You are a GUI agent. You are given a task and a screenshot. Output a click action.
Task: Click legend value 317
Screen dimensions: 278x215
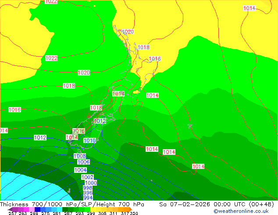click(x=125, y=213)
